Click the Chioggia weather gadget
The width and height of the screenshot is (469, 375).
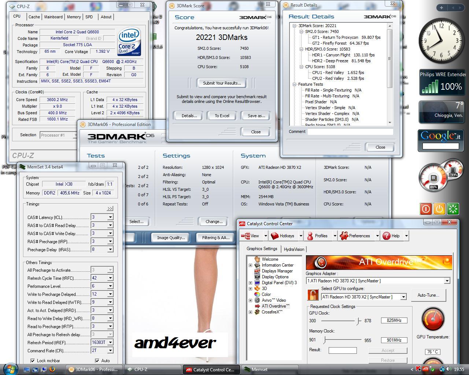pyautogui.click(x=442, y=112)
